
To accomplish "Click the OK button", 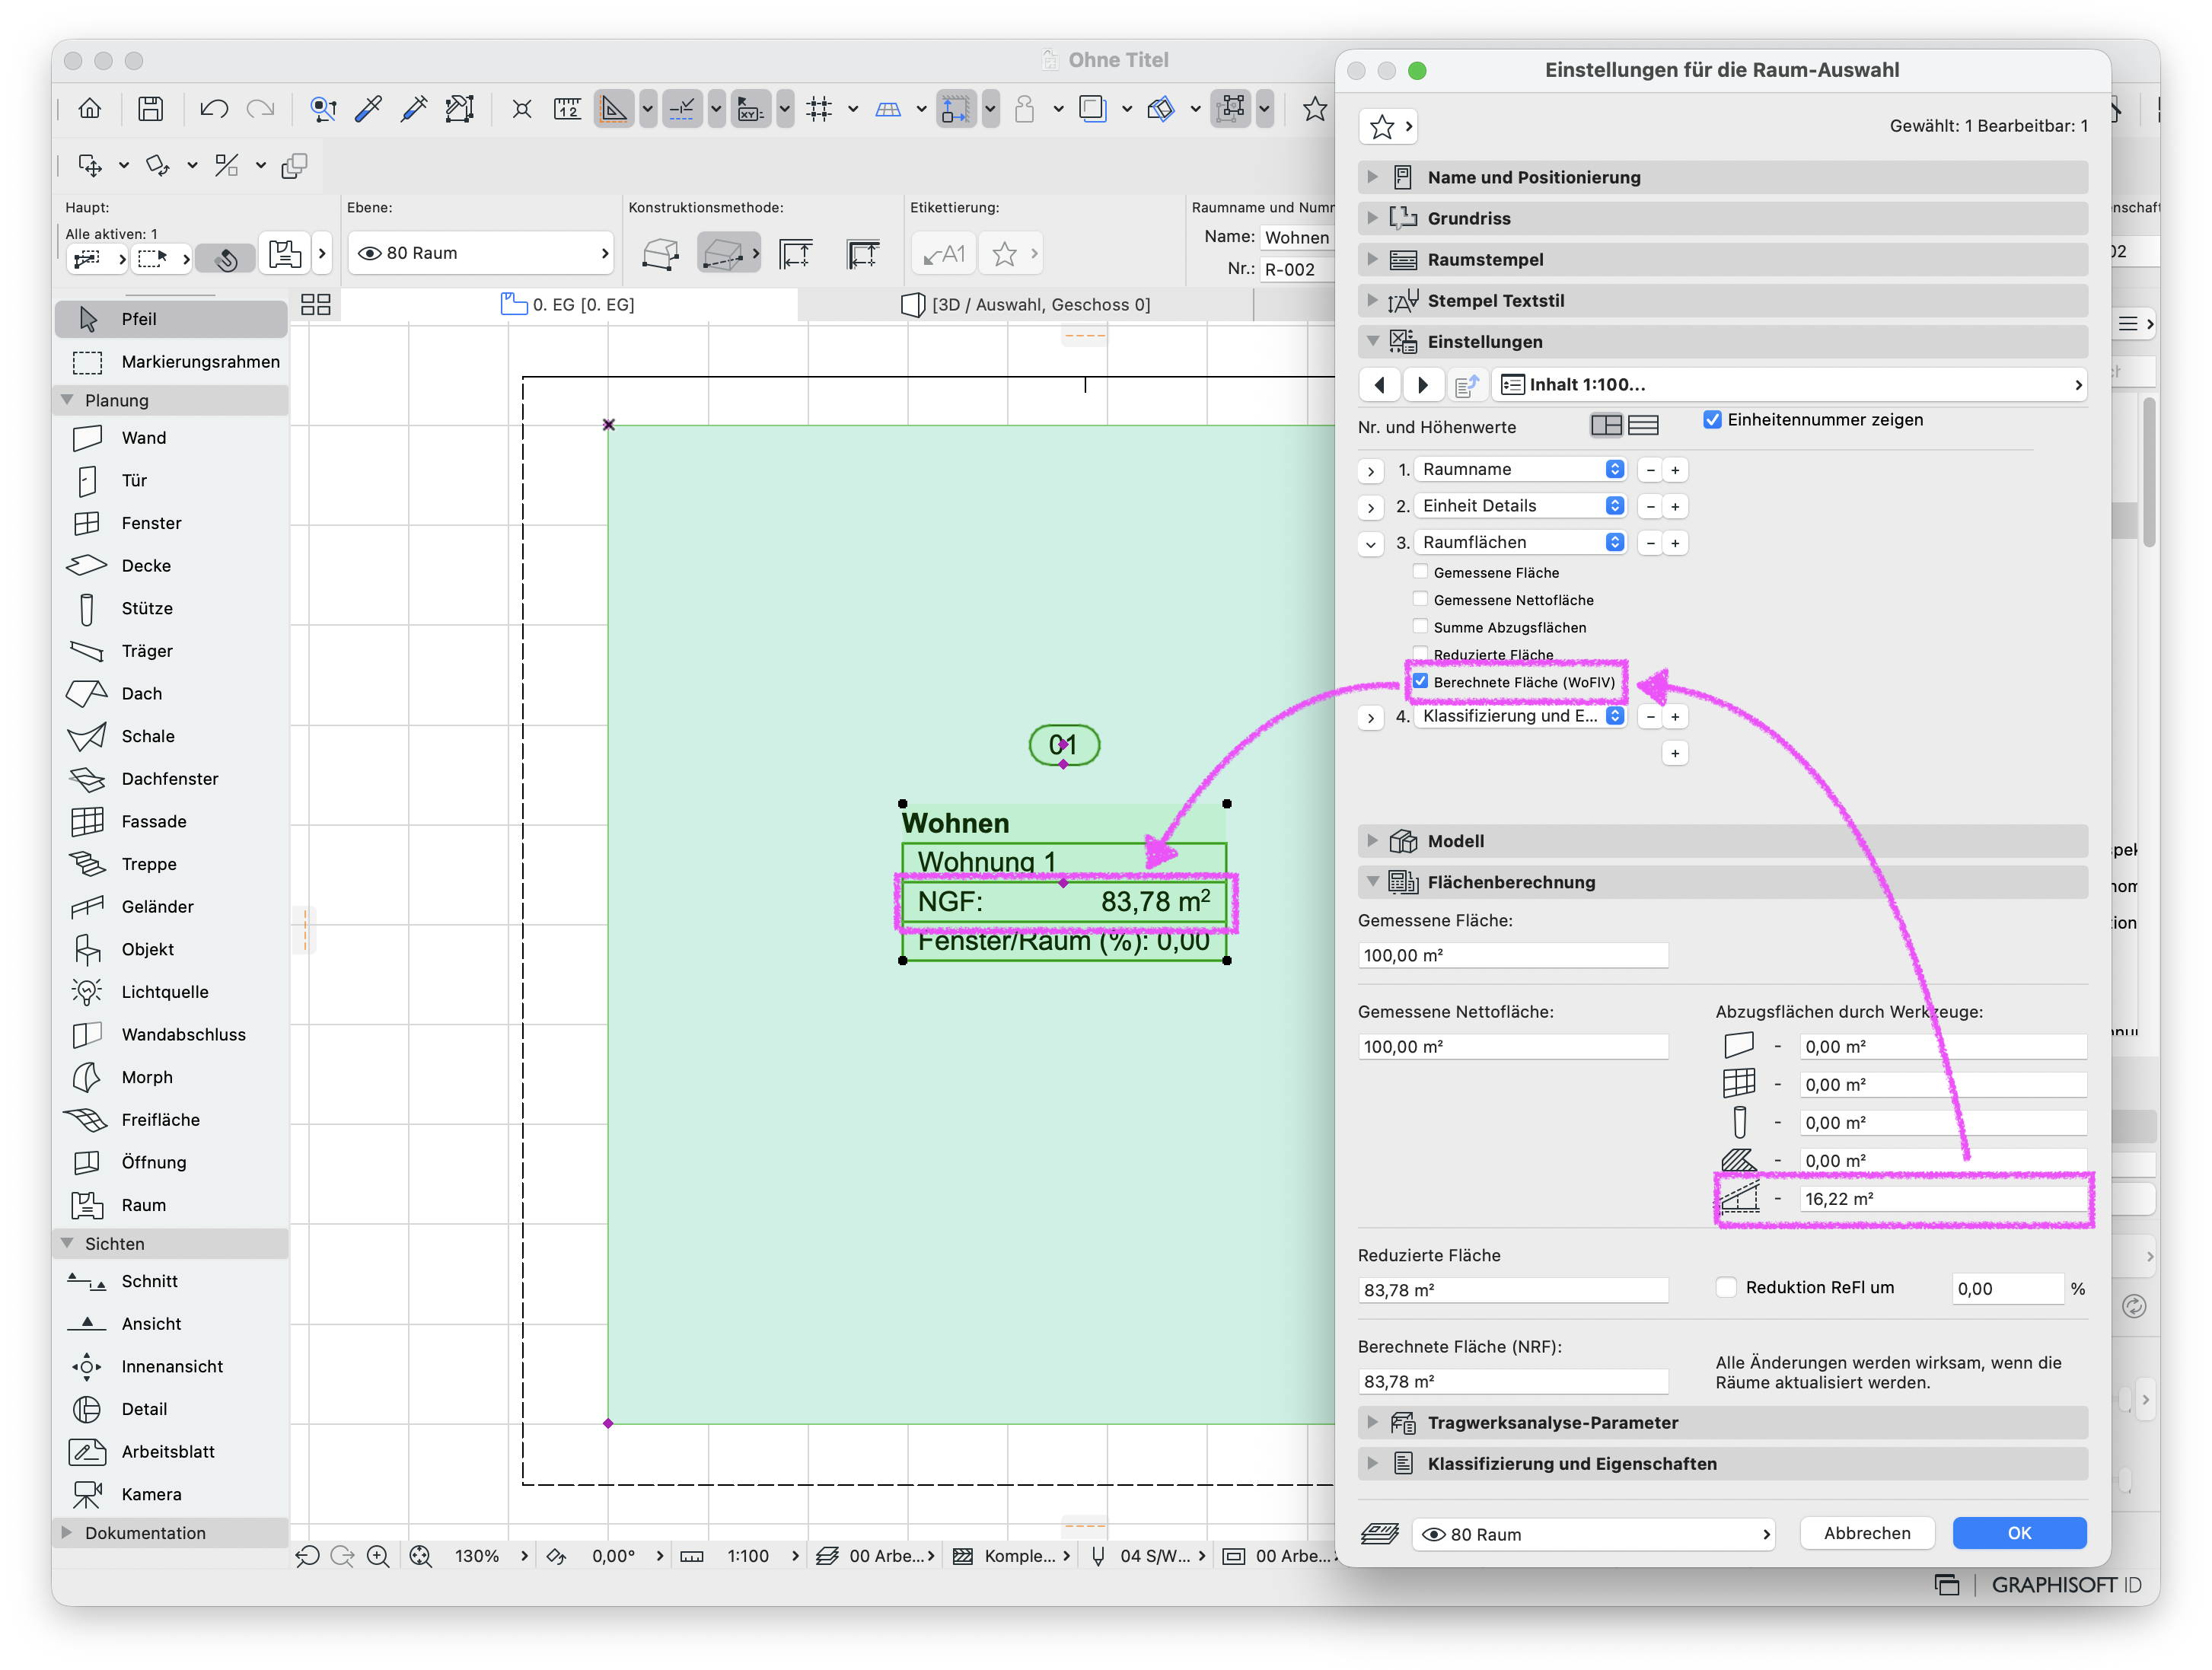I will tap(2019, 1533).
